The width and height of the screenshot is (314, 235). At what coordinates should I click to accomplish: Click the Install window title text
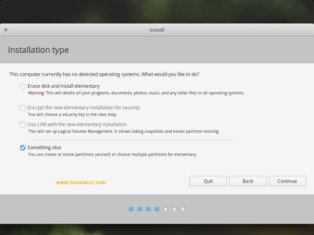click(157, 30)
